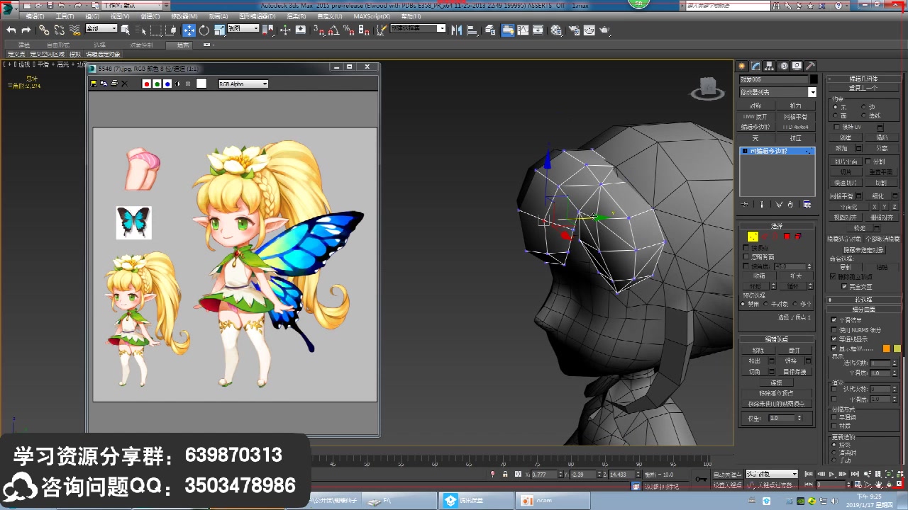The width and height of the screenshot is (908, 510).
Task: Collapse the 编辑几何体 rollout
Action: point(863,79)
